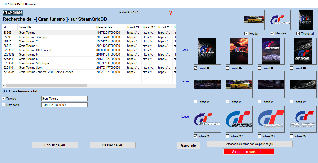The width and height of the screenshot is (318, 163).
Task: Select the Boxart #4 dark car cover
Action: click(303, 51)
